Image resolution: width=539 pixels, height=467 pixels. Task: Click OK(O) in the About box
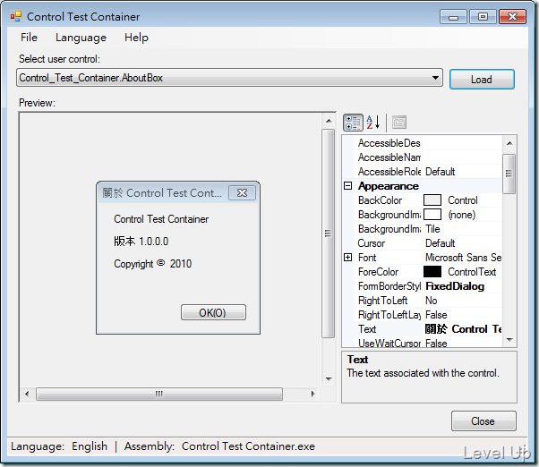(213, 312)
